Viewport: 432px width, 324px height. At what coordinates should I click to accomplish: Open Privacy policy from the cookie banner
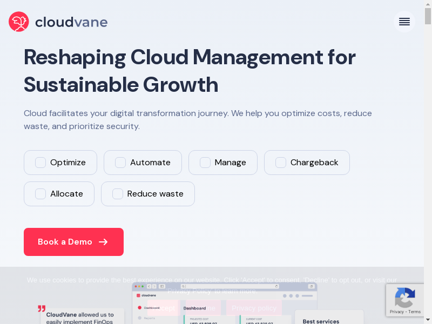coord(254,308)
